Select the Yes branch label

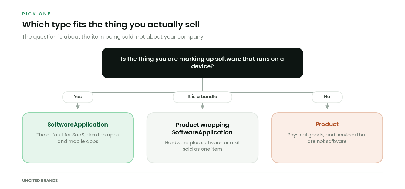click(x=78, y=97)
